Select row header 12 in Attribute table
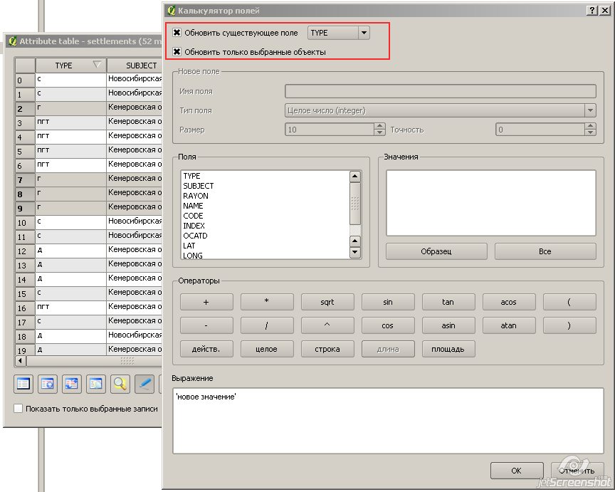The height and width of the screenshot is (492, 615). 25,251
